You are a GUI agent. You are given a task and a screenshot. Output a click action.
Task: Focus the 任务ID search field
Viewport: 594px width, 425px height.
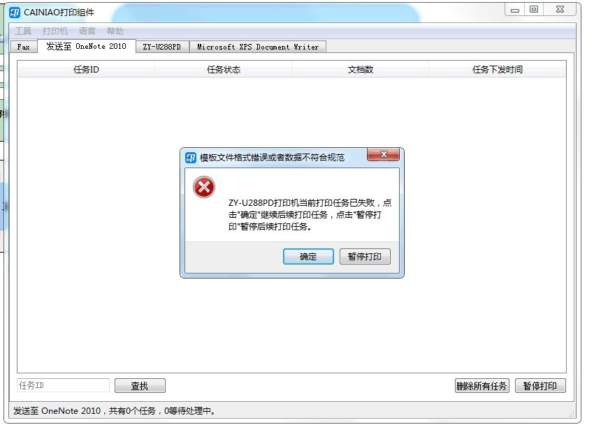coord(64,386)
